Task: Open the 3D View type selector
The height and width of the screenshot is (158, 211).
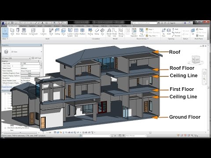Action: point(22,52)
